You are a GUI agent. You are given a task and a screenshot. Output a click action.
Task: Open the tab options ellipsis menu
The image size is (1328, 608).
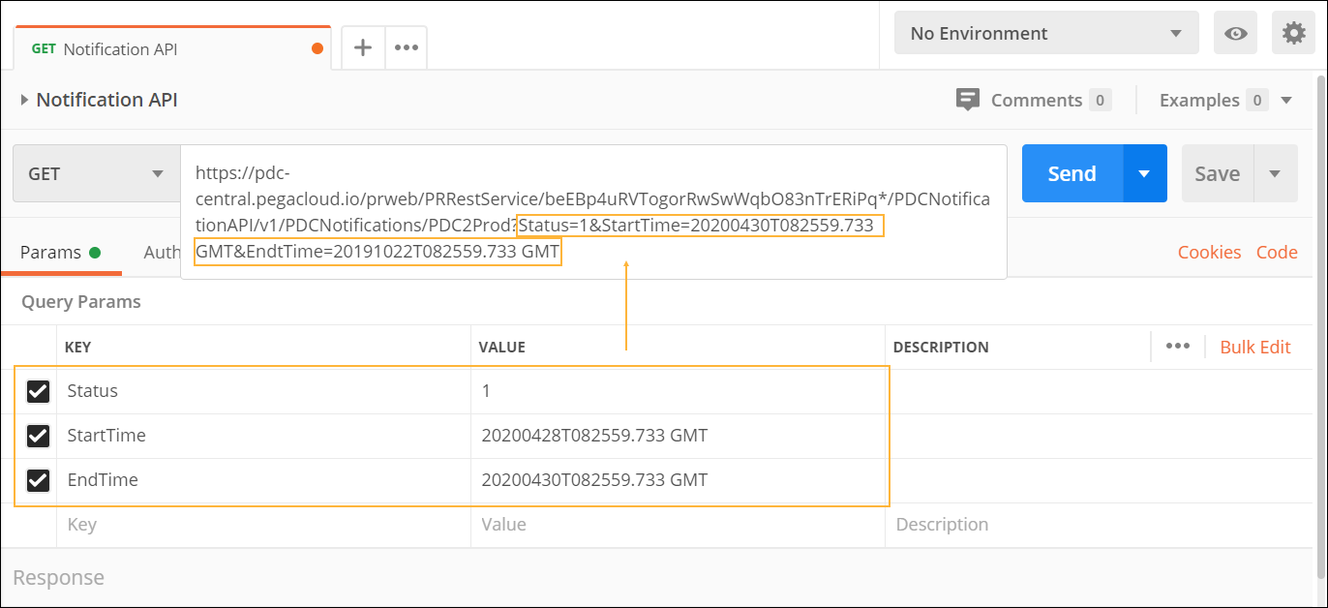(407, 47)
